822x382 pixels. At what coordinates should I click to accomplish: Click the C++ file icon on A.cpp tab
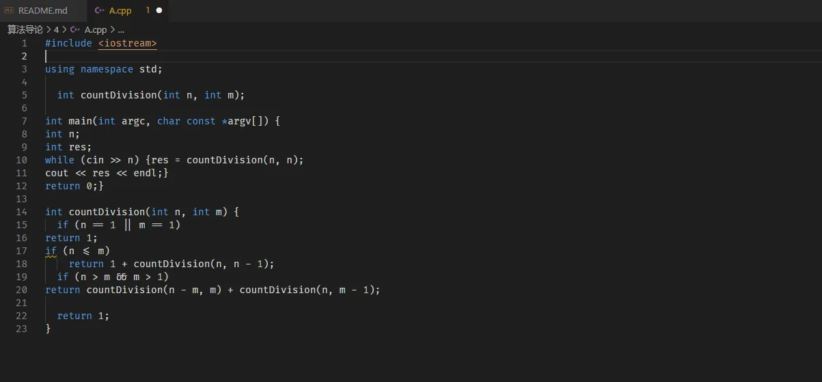(100, 11)
